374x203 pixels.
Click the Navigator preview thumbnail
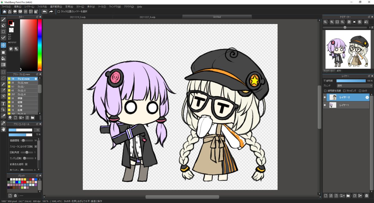point(348,49)
